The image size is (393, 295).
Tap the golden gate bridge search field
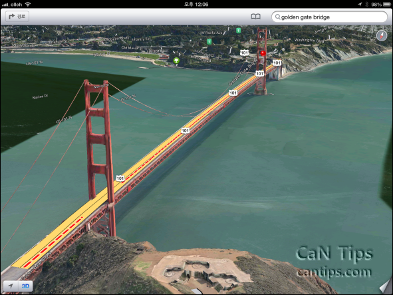pos(329,17)
